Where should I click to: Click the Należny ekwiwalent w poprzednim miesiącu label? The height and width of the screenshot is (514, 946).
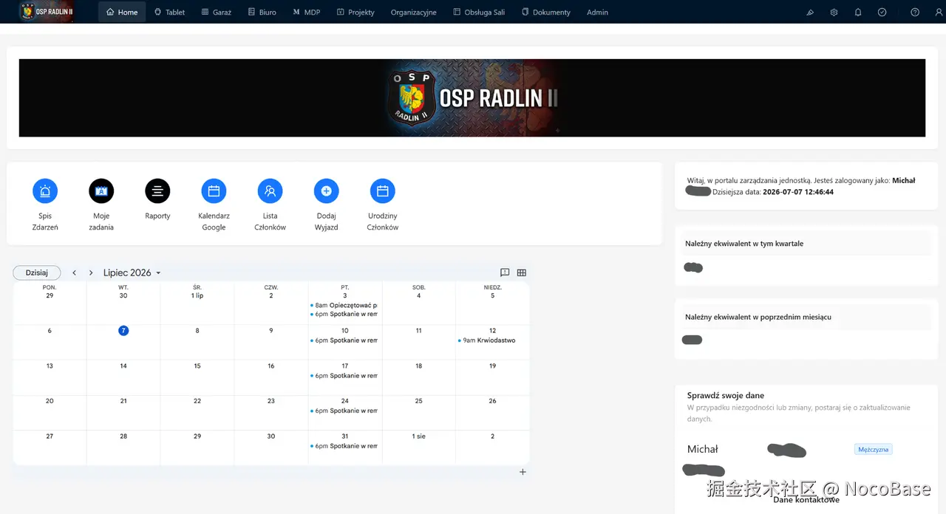[x=758, y=317]
